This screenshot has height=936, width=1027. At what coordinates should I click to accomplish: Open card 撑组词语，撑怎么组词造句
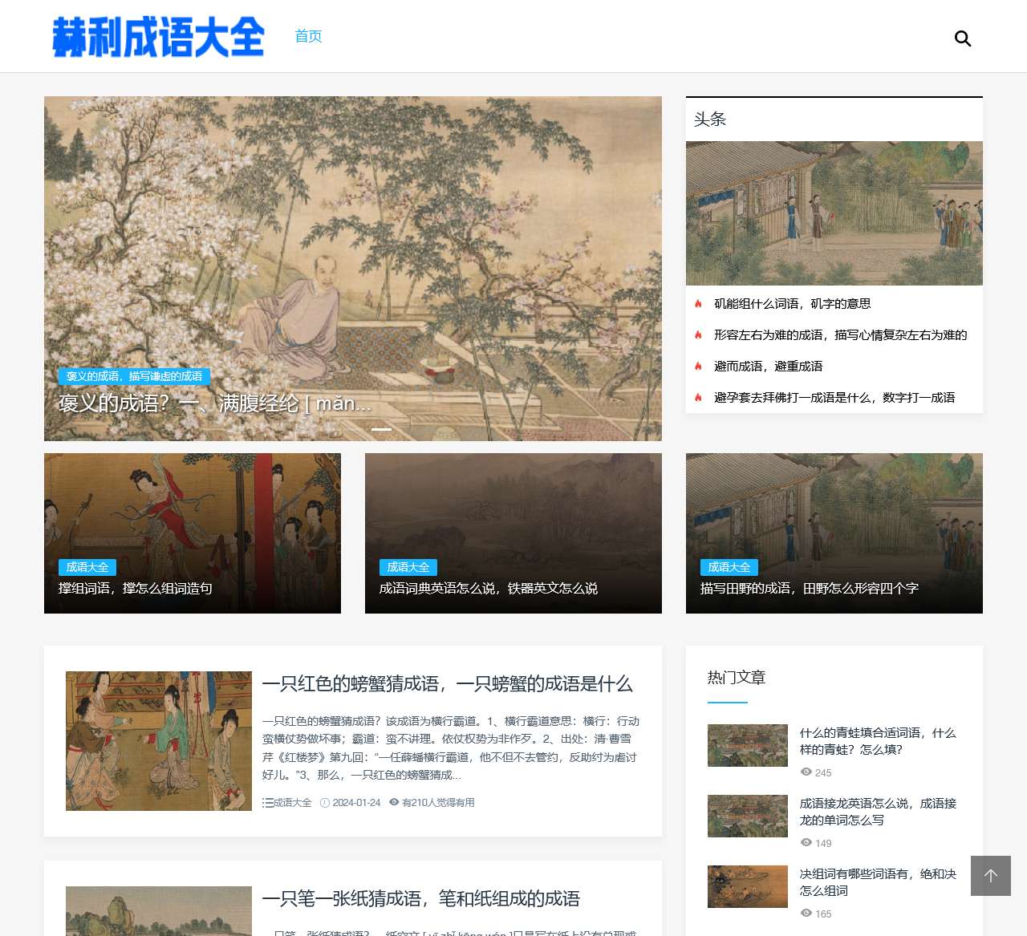136,589
